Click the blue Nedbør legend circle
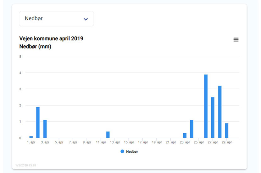The height and width of the screenshot is (173, 261). (x=122, y=151)
